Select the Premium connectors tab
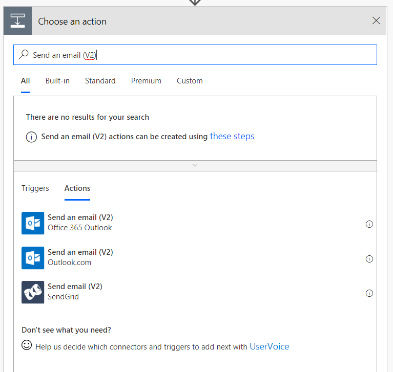 [x=146, y=81]
